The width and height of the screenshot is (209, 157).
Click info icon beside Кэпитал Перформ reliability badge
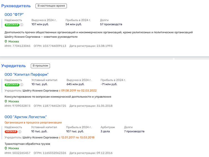tap(22, 85)
